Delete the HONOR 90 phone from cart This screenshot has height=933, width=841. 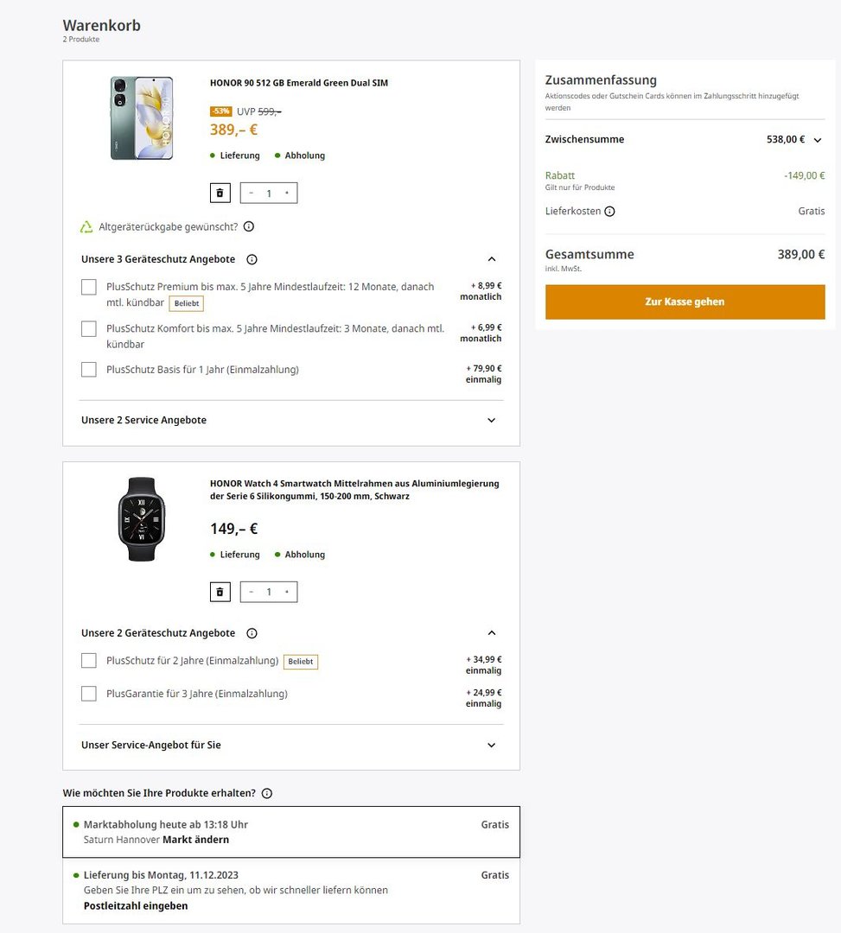click(220, 193)
